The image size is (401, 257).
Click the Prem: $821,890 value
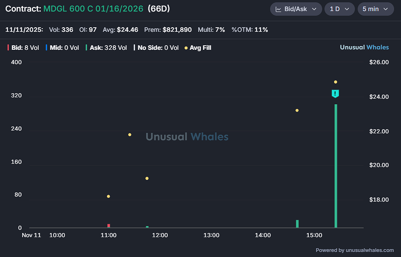[168, 30]
